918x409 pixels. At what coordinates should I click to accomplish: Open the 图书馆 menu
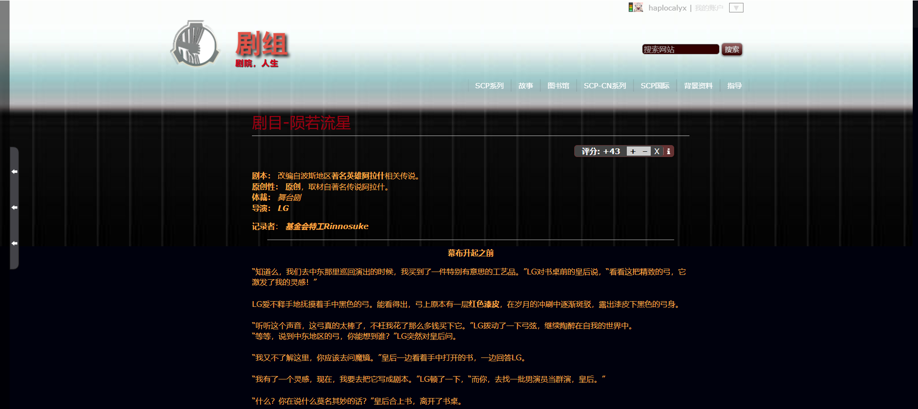pos(558,86)
